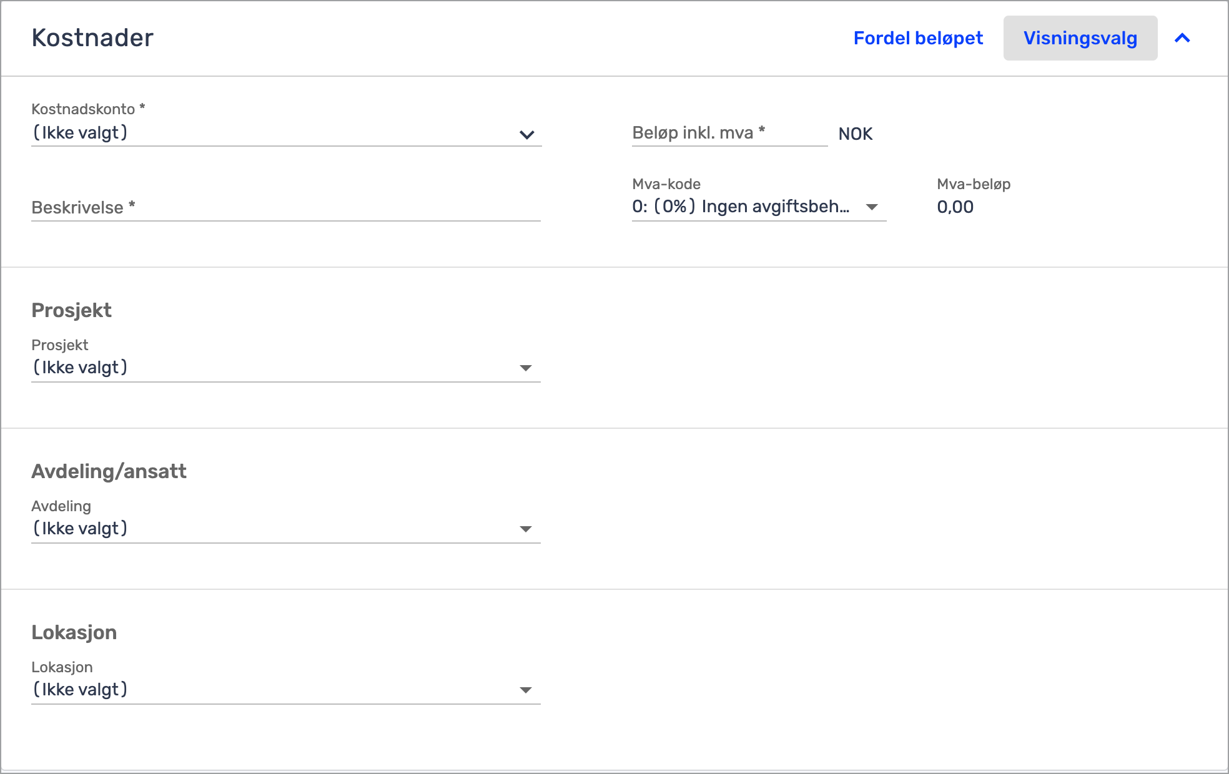The image size is (1229, 774).
Task: Click the Lokasjon dropdown triangle icon
Action: [x=526, y=690]
